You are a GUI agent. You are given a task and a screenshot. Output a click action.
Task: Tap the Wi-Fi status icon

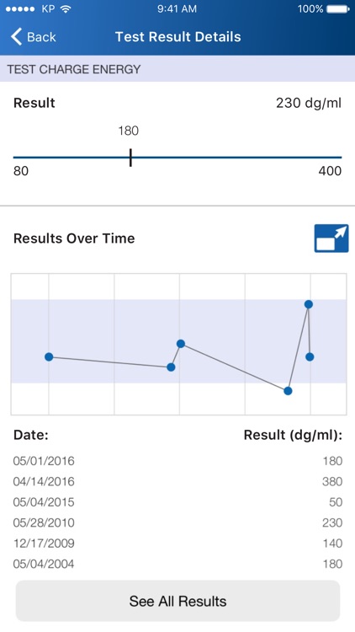66,9
